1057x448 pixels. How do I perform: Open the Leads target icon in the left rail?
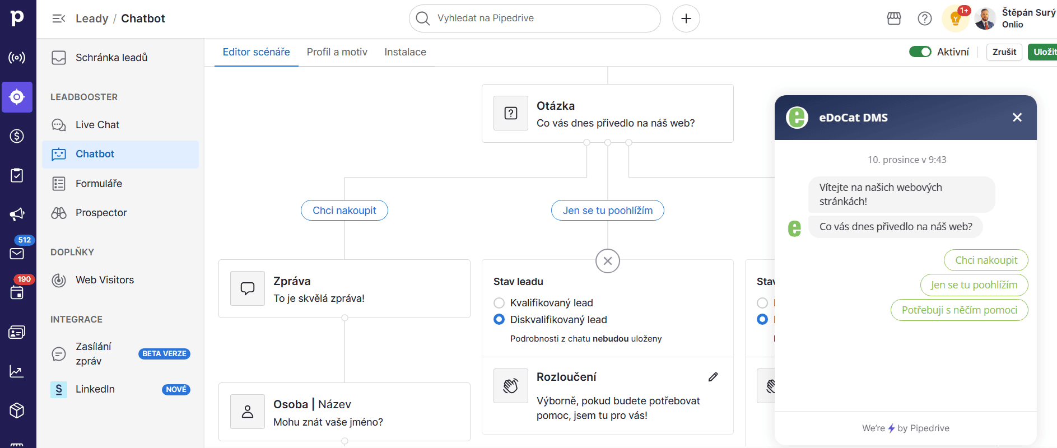17,97
